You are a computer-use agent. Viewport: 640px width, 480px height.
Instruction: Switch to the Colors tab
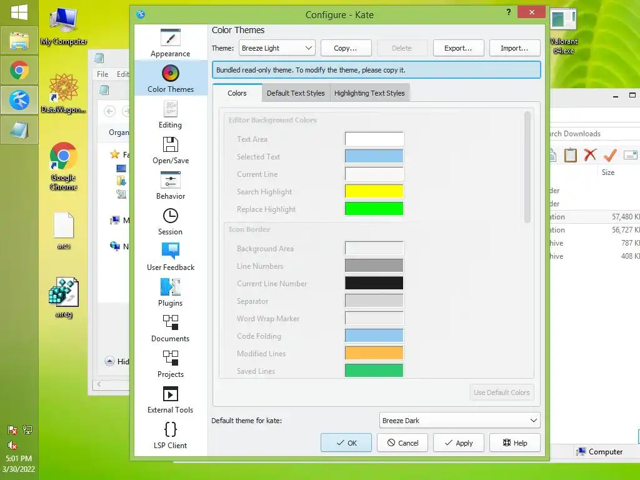coord(237,93)
